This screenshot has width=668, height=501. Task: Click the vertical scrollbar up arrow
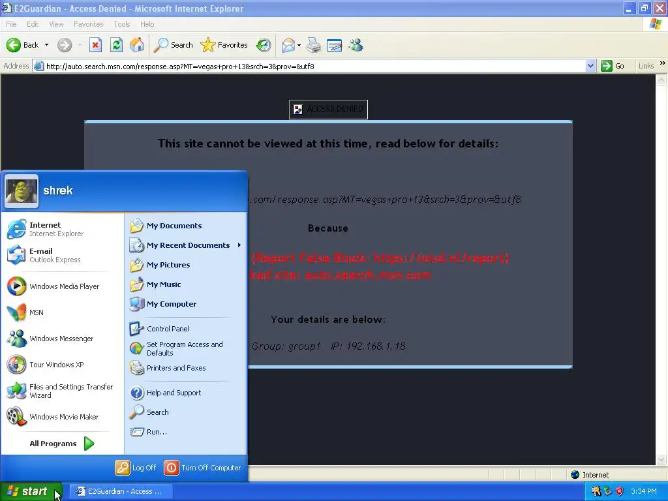point(661,80)
